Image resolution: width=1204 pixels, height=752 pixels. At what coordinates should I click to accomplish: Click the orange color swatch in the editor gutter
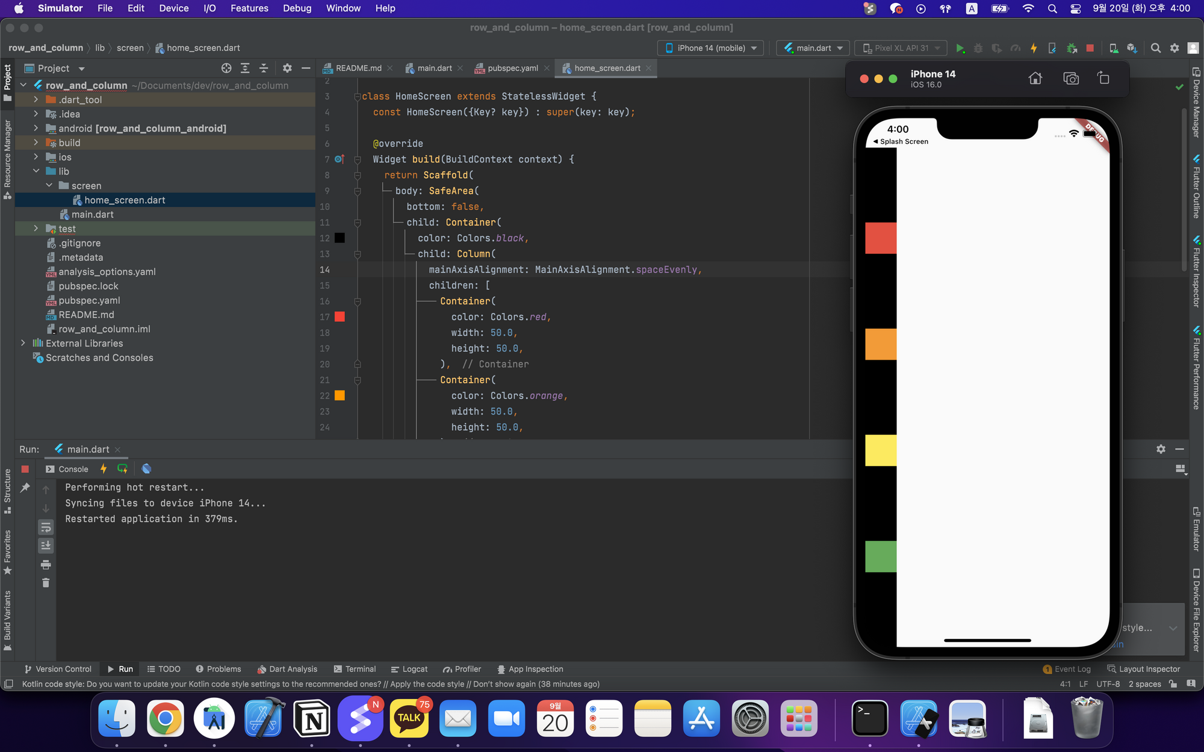(340, 395)
